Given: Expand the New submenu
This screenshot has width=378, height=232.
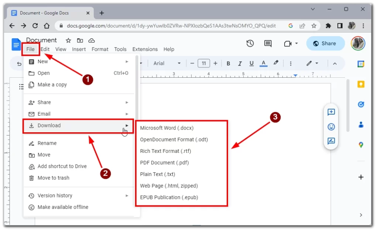Looking at the screenshot, I should point(79,61).
